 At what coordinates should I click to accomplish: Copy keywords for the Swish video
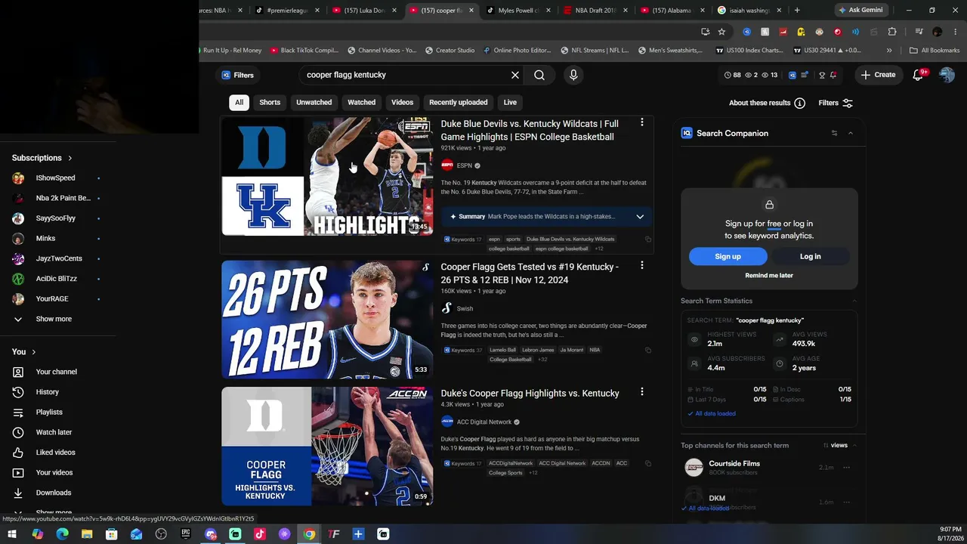(647, 350)
